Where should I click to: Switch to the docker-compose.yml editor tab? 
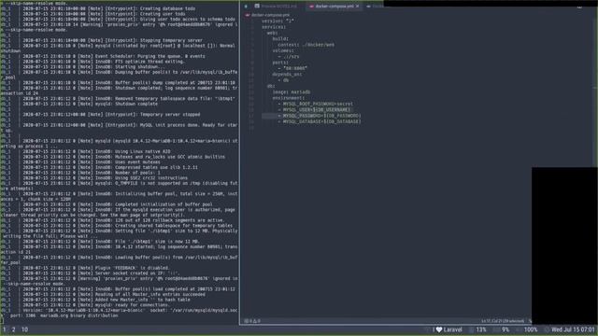335,7
